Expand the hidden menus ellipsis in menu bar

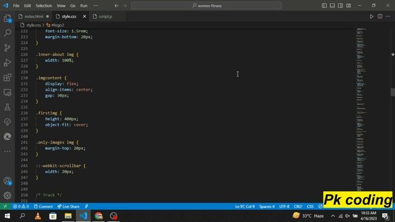point(96,6)
